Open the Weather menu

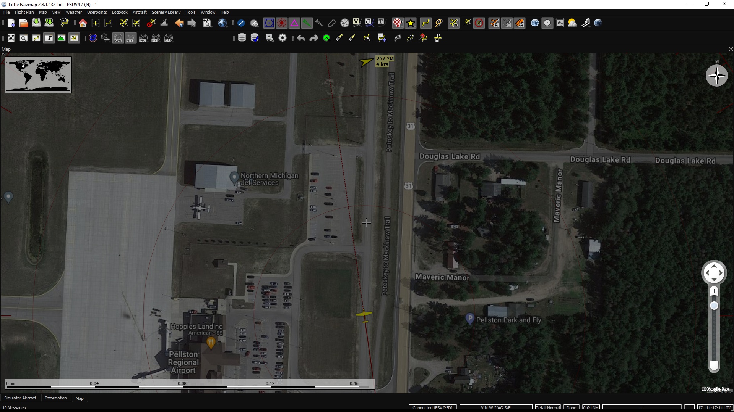(74, 12)
